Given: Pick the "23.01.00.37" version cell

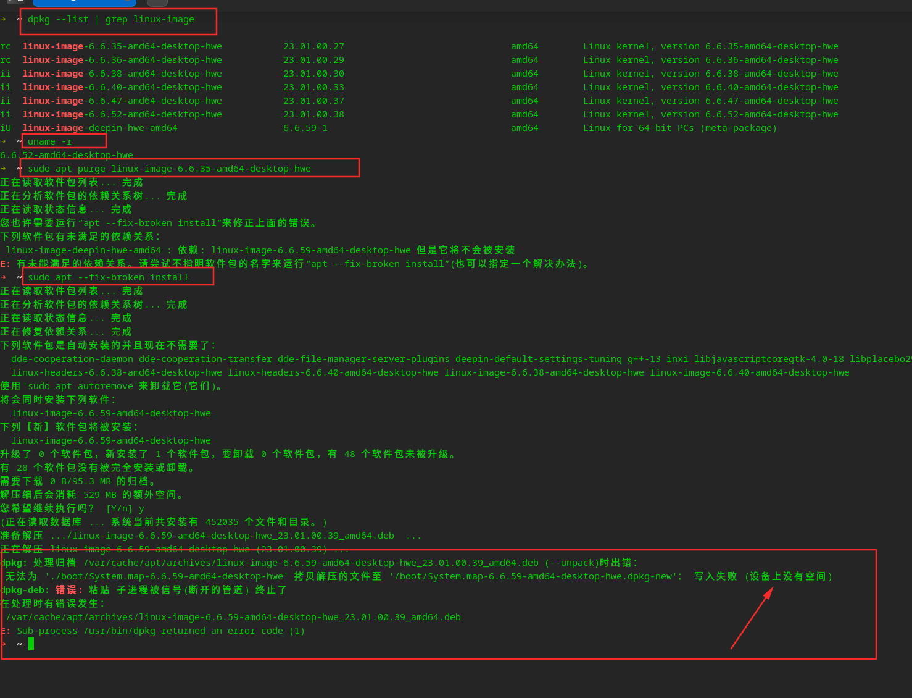Looking at the screenshot, I should pos(313,101).
